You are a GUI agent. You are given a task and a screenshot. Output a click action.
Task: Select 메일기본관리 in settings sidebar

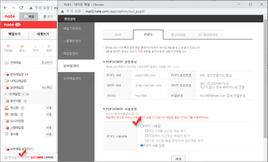point(76,28)
